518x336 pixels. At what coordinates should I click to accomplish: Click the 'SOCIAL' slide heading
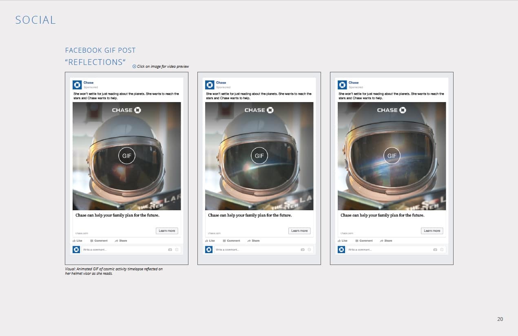35,20
